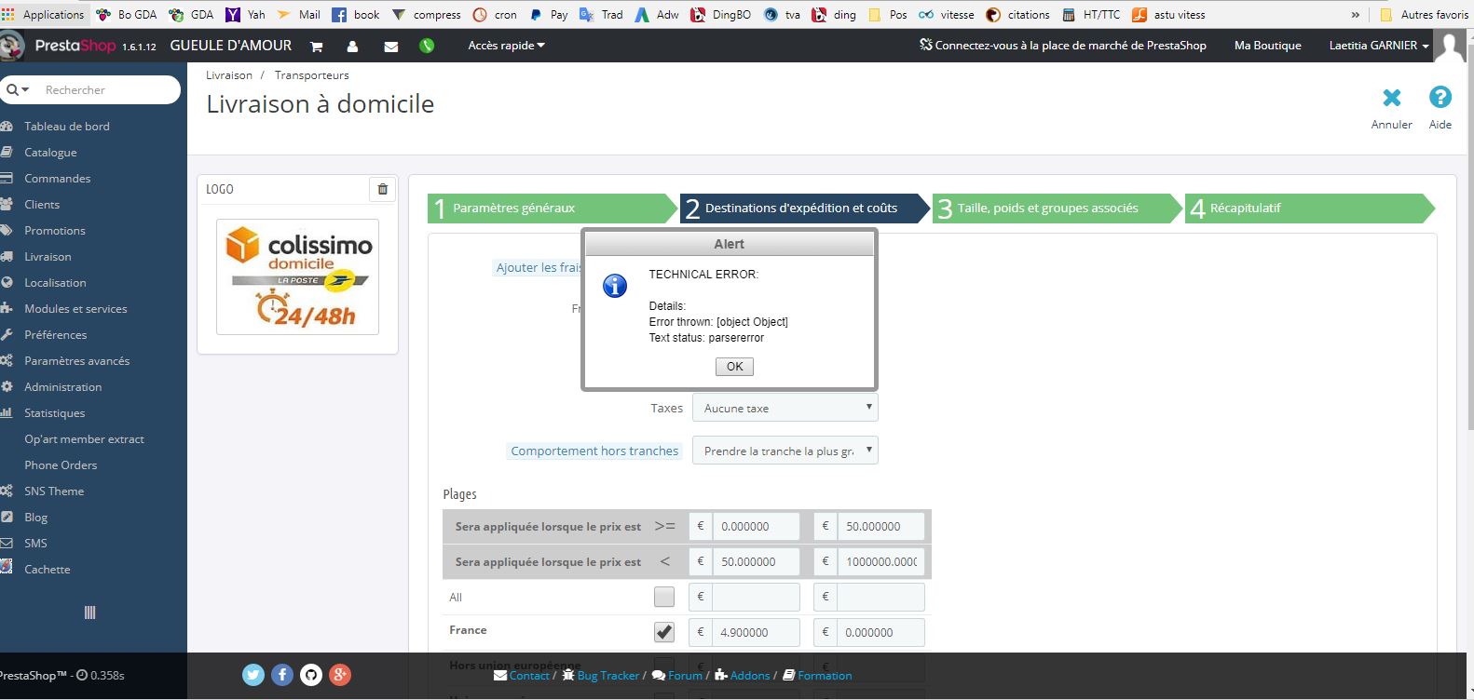Open the Taxes dropdown
This screenshot has height=700, width=1474.
[x=785, y=408]
